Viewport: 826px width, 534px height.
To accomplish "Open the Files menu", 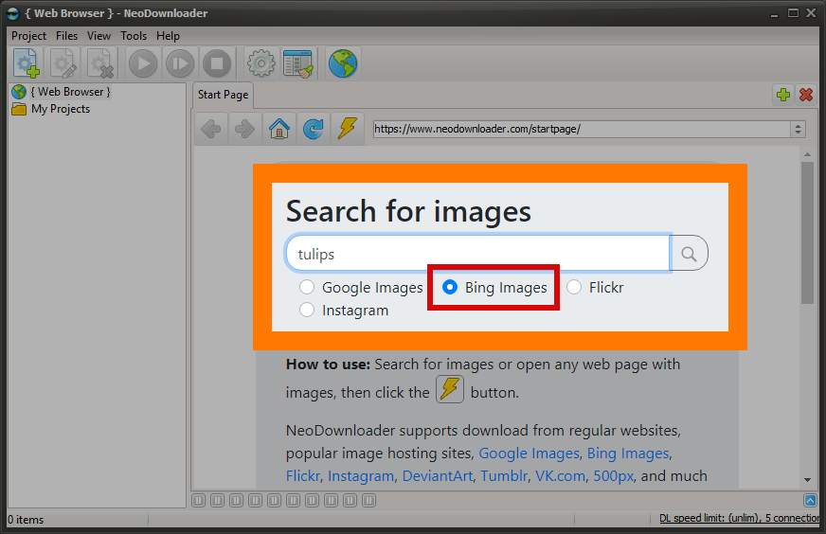I will click(x=66, y=36).
